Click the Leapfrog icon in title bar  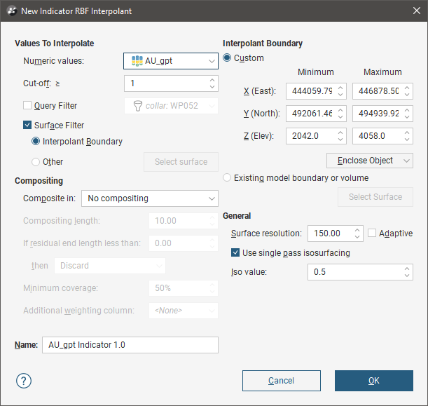point(11,11)
